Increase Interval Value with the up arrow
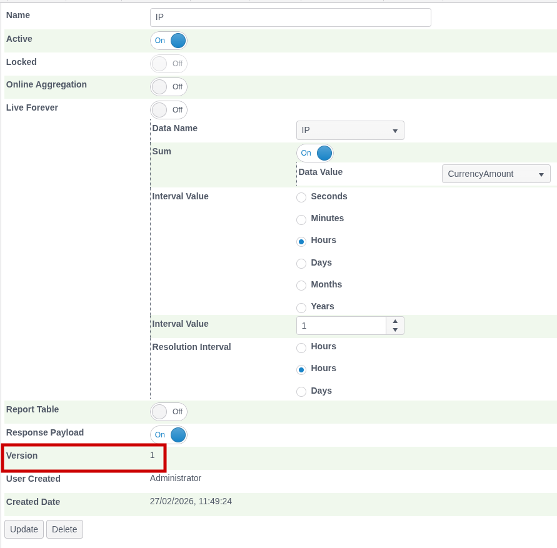The height and width of the screenshot is (548, 557). (x=395, y=321)
